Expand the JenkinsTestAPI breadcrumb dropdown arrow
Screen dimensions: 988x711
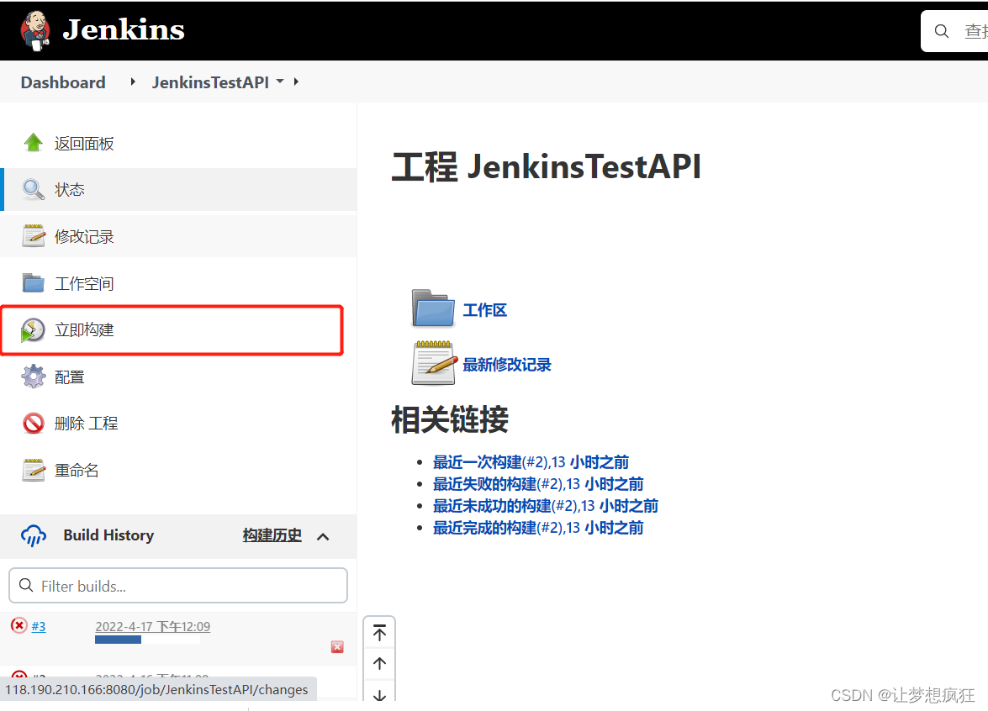[x=280, y=82]
